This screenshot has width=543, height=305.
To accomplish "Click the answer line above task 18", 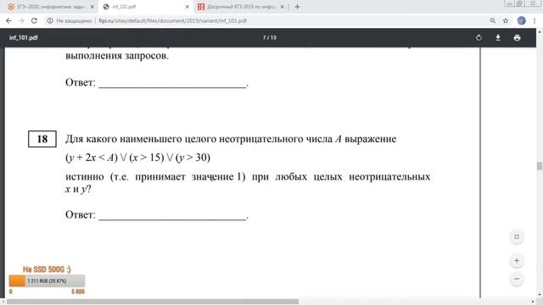I will pos(172,86).
